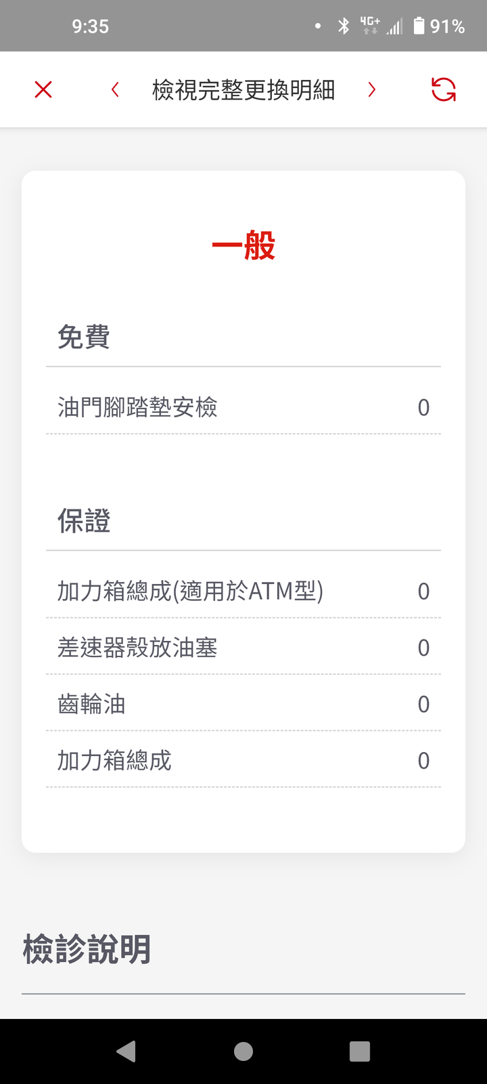Go to next page using right chevron

point(371,89)
